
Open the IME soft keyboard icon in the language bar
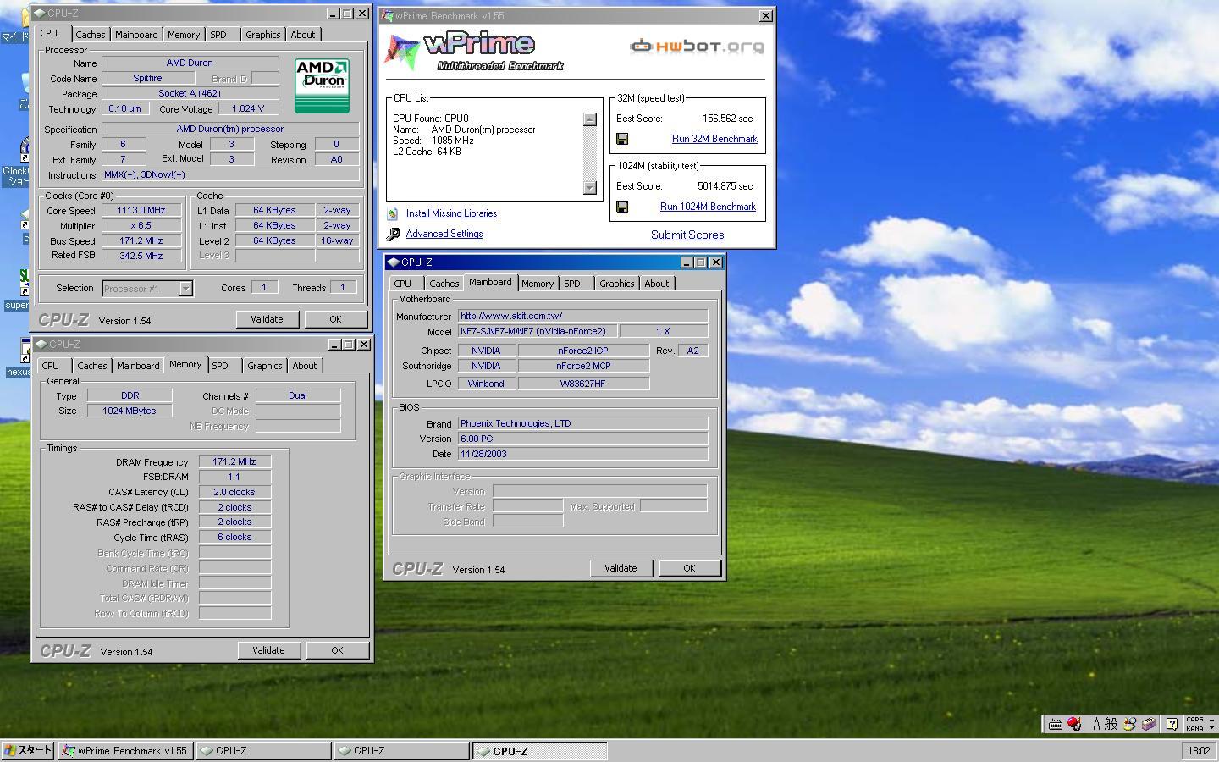tap(1055, 724)
